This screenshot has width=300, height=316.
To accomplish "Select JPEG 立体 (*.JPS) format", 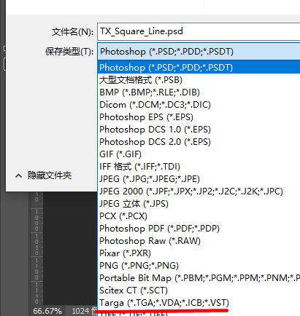I will pyautogui.click(x=199, y=204).
